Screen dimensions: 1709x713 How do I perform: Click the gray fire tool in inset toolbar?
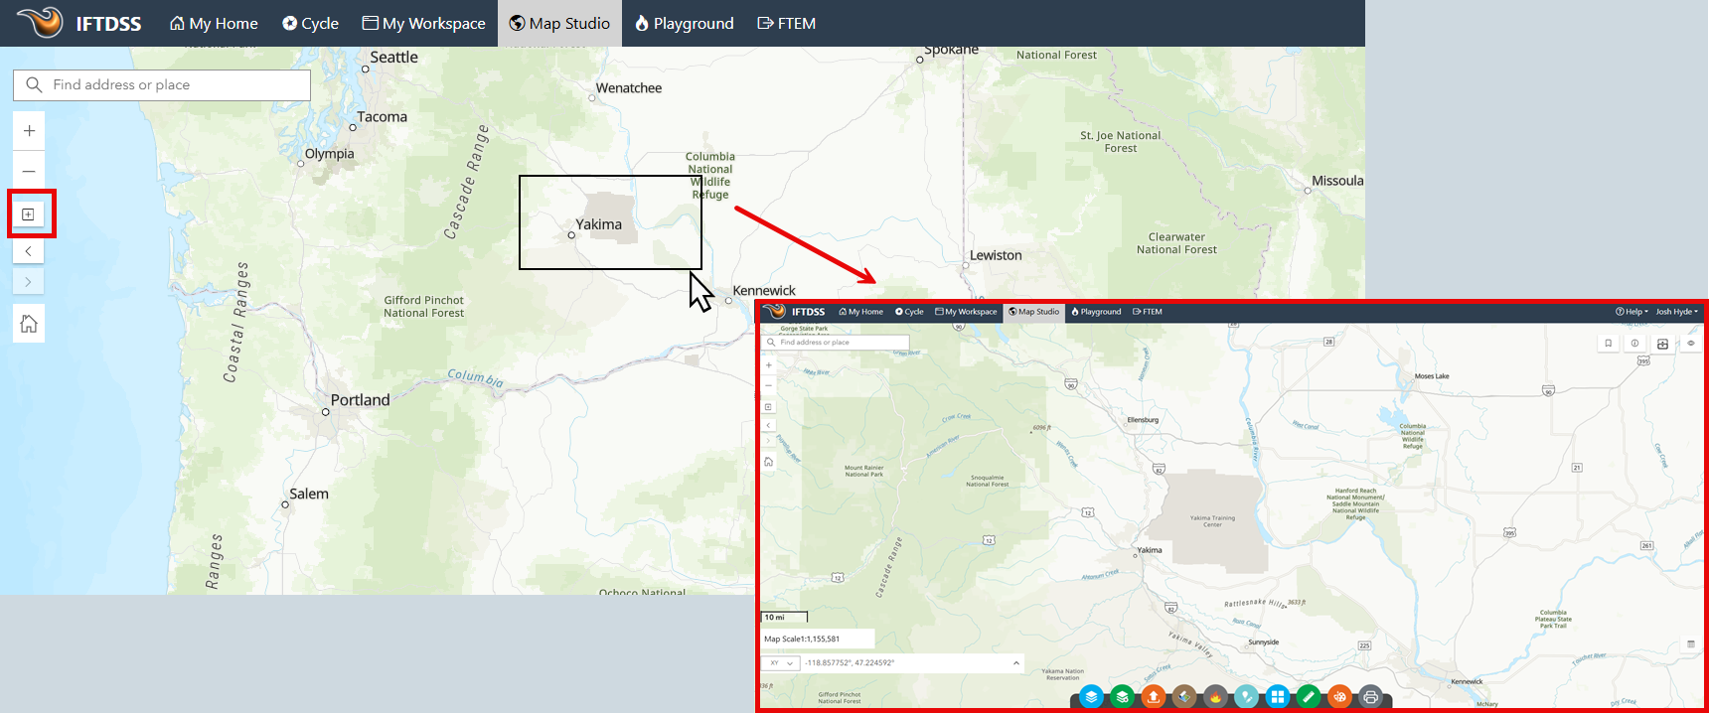tap(1215, 697)
